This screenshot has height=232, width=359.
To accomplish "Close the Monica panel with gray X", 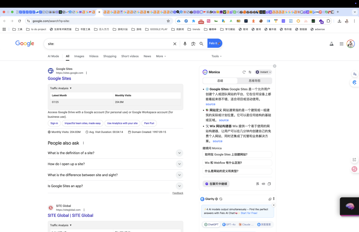I will click(275, 66).
